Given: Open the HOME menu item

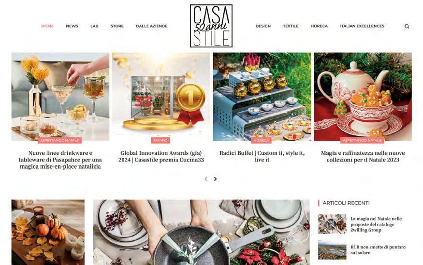Looking at the screenshot, I should [47, 26].
